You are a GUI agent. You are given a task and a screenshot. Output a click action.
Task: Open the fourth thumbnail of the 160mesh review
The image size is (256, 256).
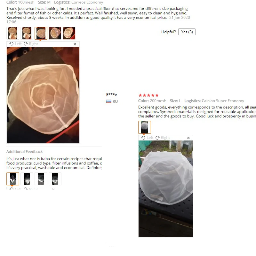pyautogui.click(x=55, y=33)
